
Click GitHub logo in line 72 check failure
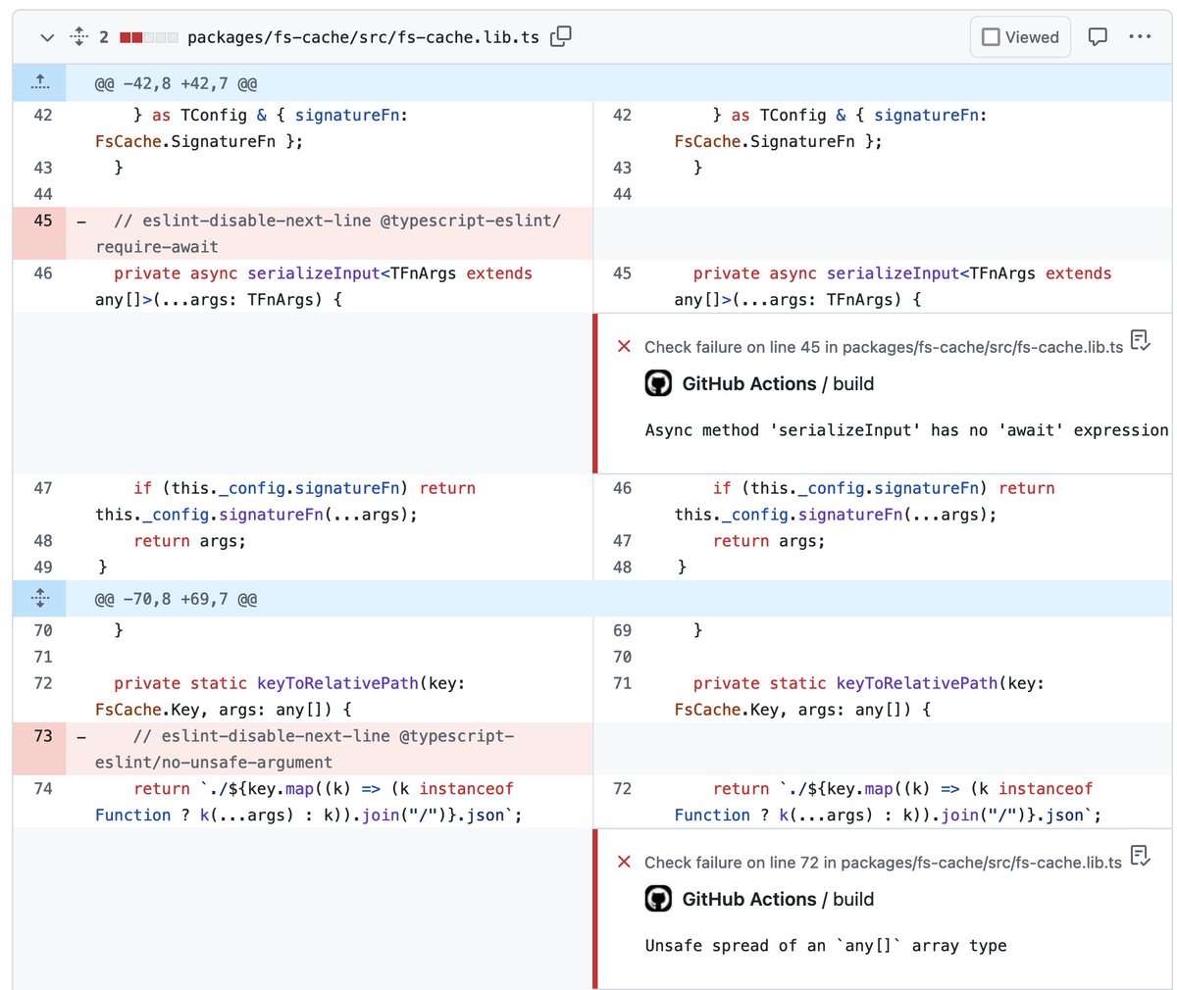(x=658, y=899)
